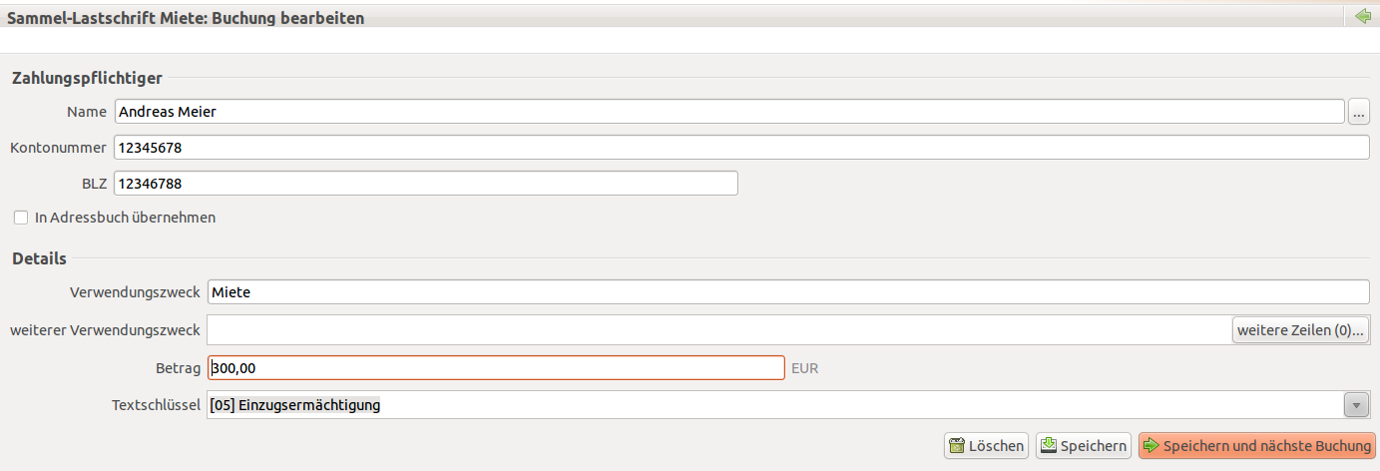Click the 'Textschlüssel' field label
Viewport: 1380px width, 471px height.
point(157,405)
